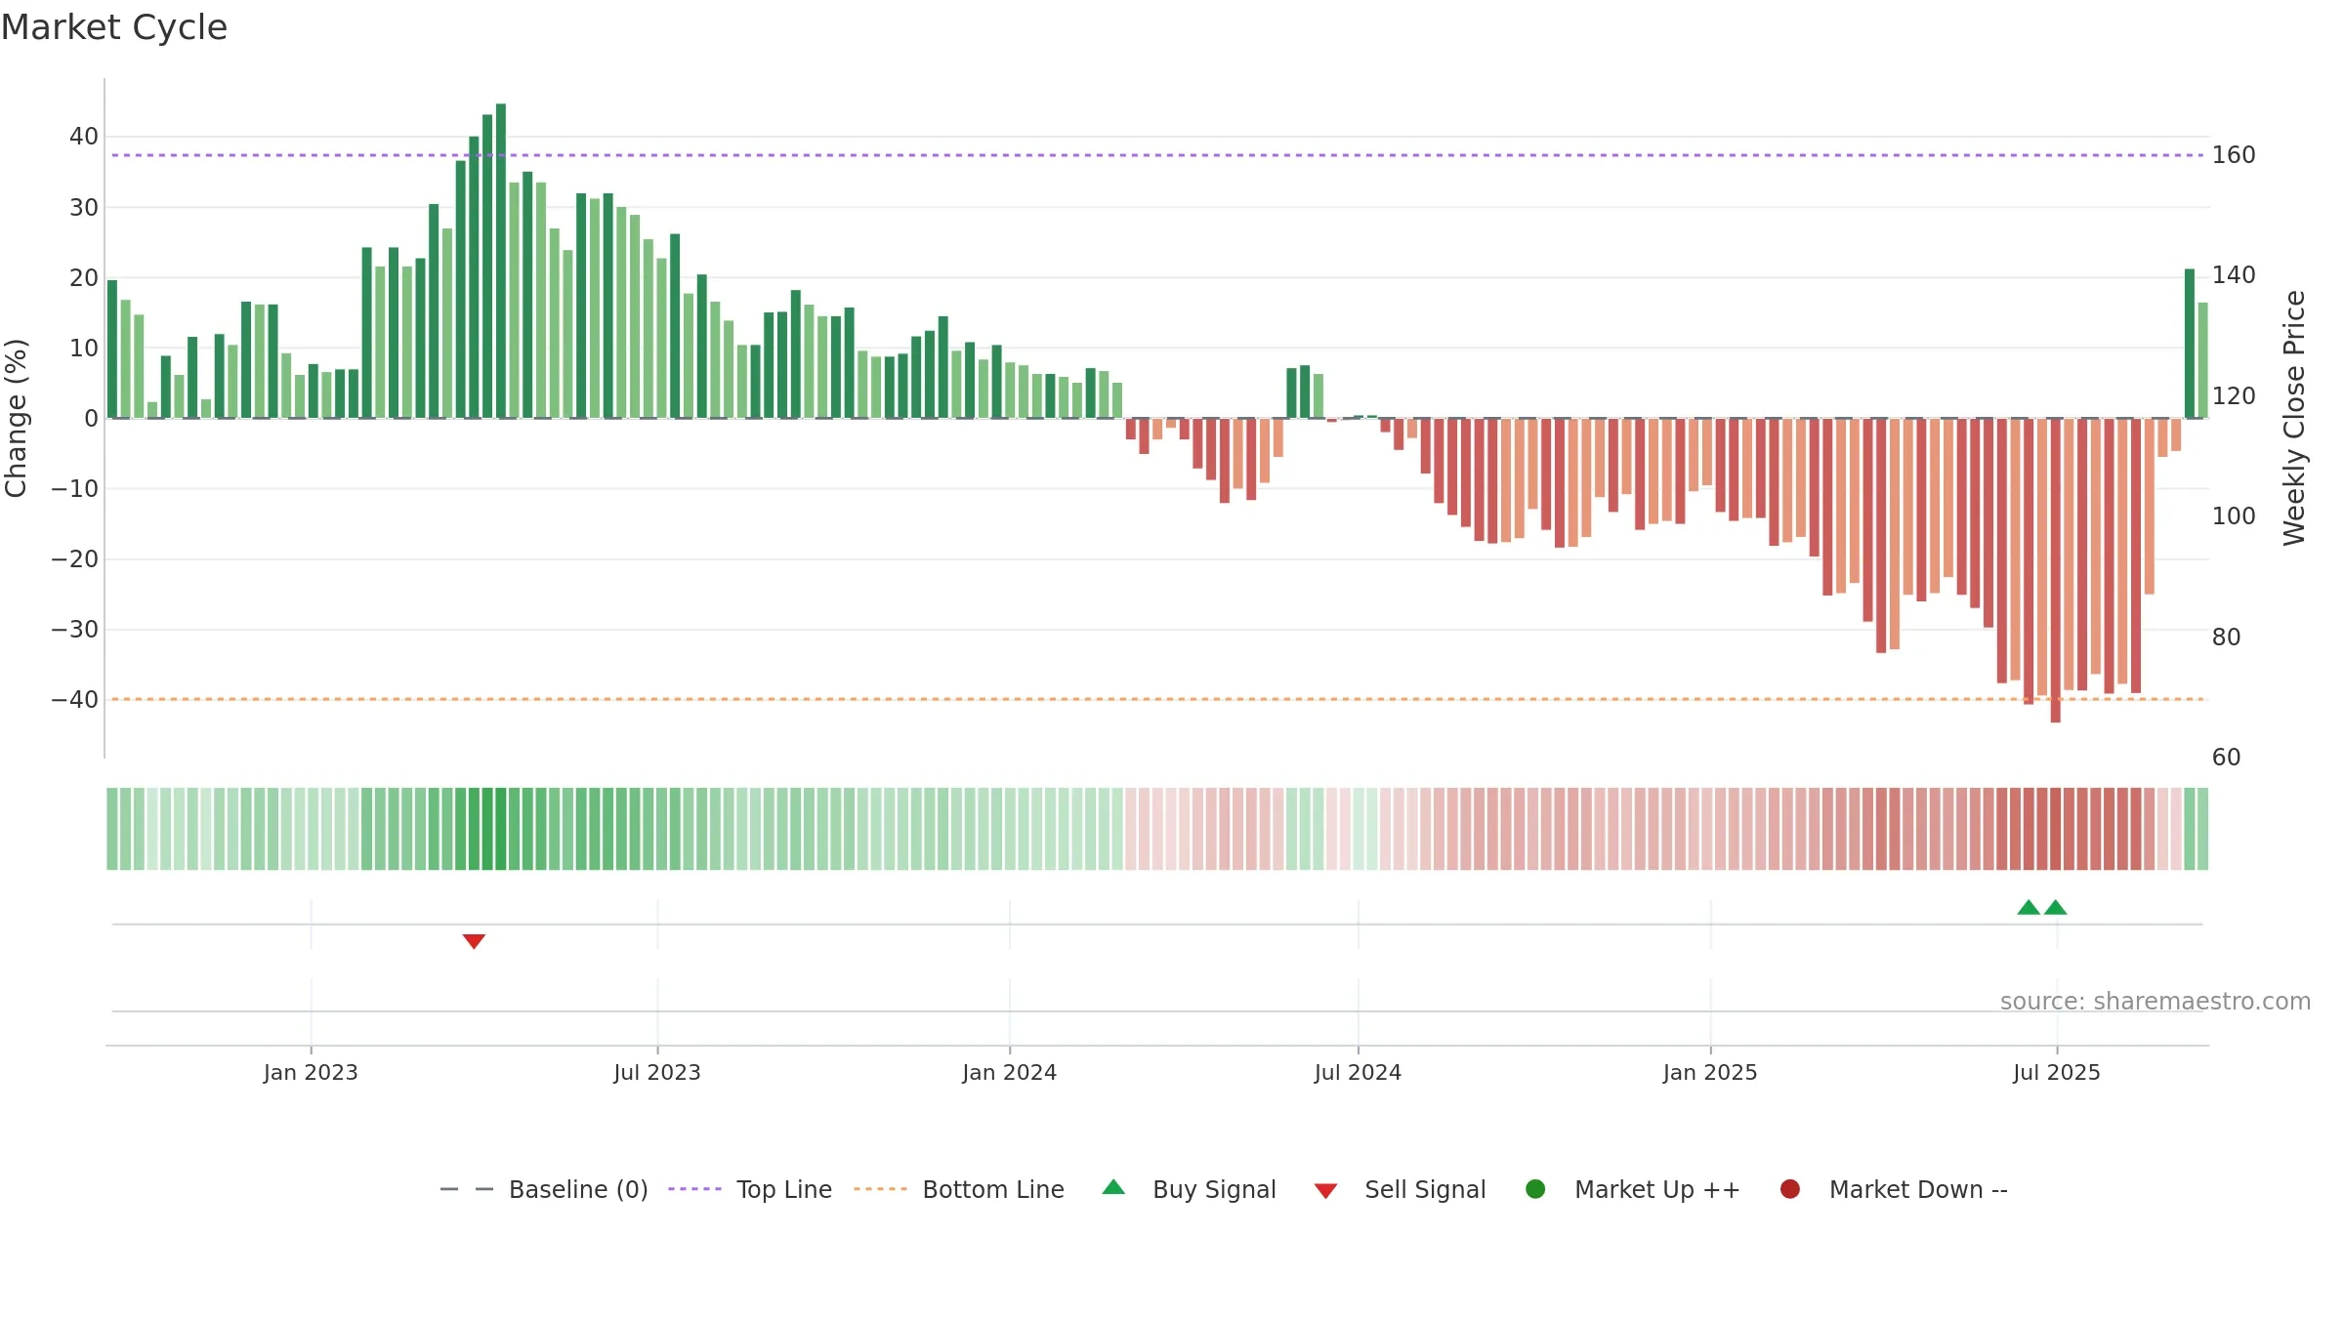Toggle the Bottom Line legend entry
The height and width of the screenshot is (1318, 2344).
(959, 1189)
